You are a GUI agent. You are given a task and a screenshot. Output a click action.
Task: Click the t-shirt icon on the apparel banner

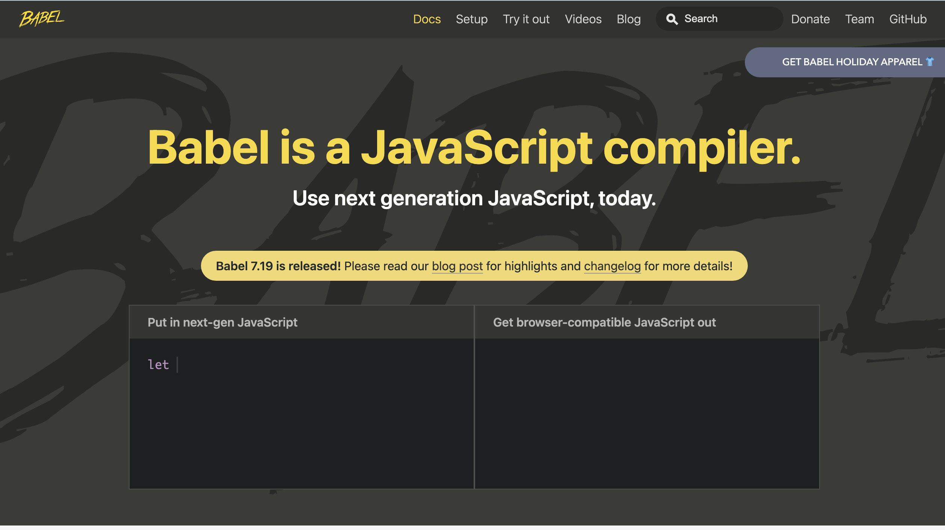(930, 62)
